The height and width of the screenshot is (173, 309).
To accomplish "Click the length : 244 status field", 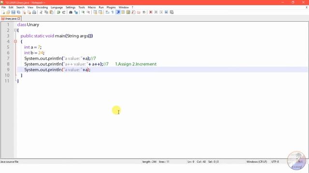I will [149, 161].
